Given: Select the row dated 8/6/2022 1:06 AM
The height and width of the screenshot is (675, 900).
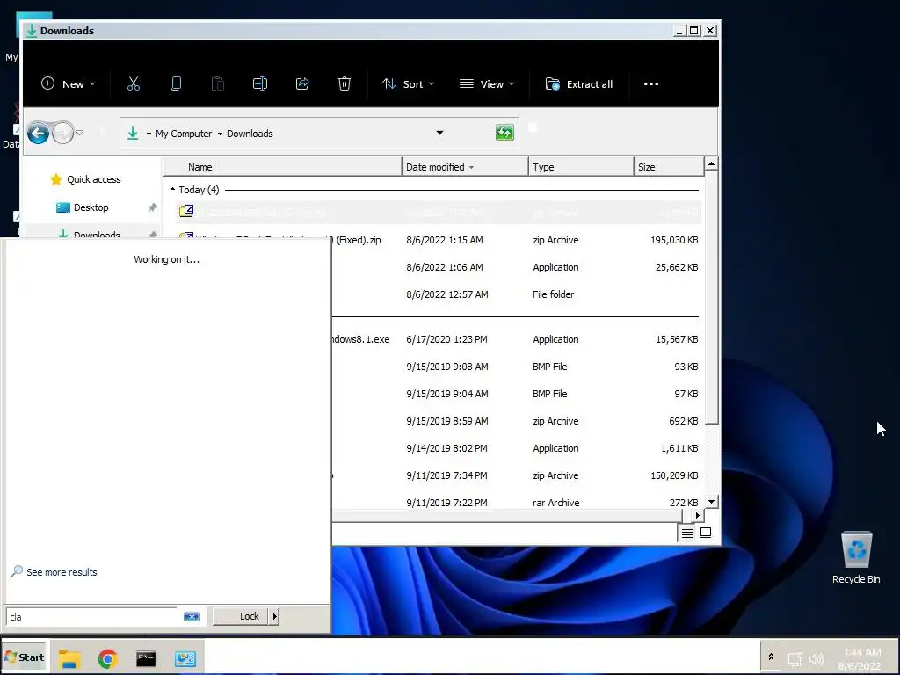Looking at the screenshot, I should 515,267.
